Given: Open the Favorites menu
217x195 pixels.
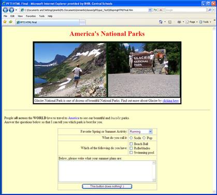Looking at the screenshot, I should tap(31, 16).
